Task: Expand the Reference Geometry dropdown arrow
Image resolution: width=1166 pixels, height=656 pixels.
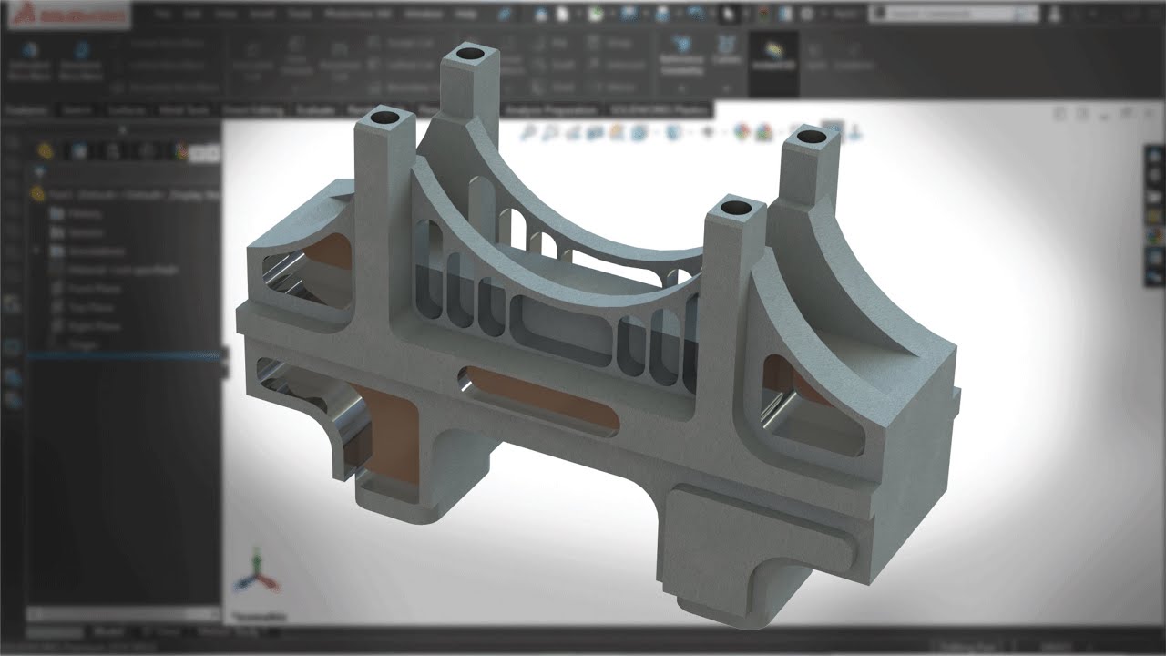Action: coord(681,88)
